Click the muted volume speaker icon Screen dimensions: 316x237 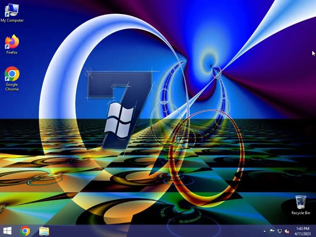[287, 231]
